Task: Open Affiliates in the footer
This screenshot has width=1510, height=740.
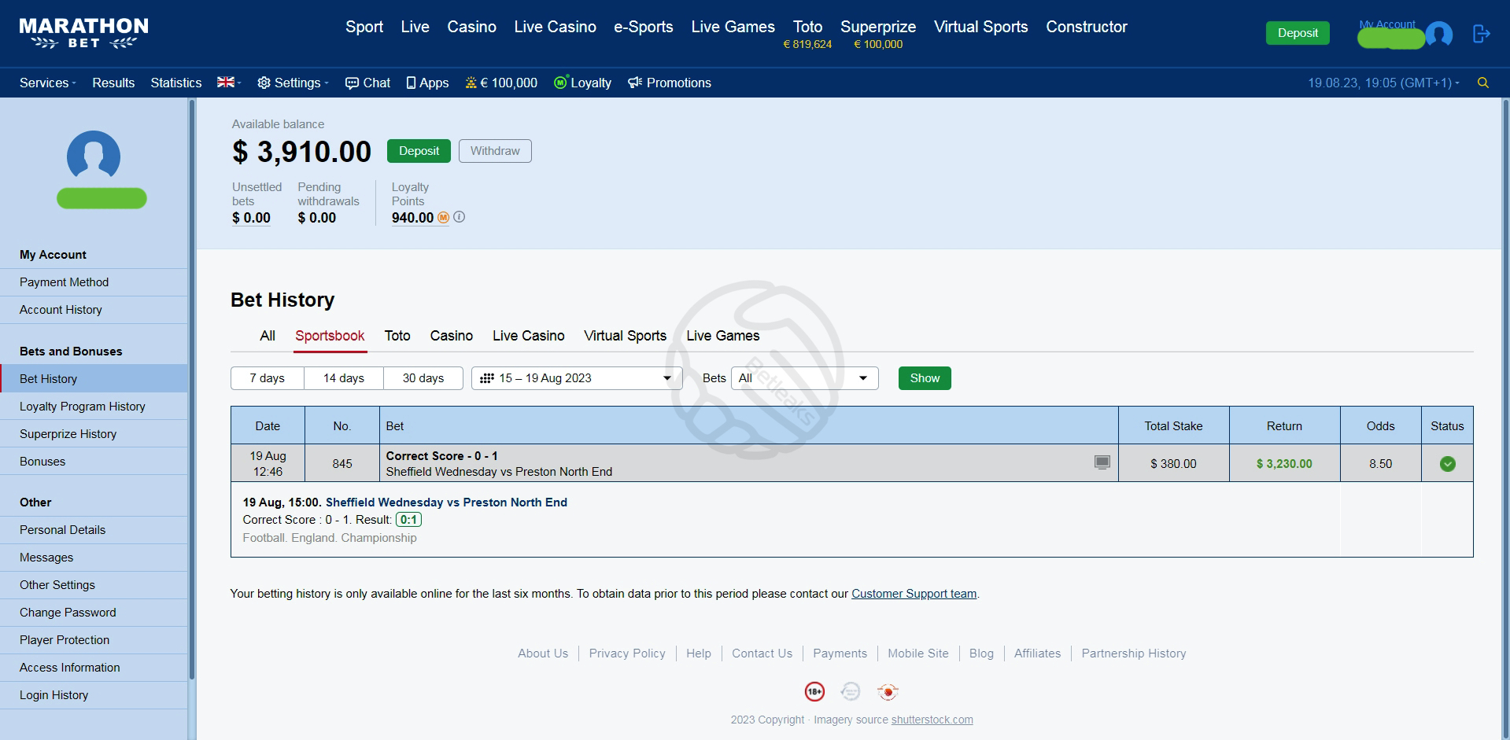Action: pos(1037,653)
